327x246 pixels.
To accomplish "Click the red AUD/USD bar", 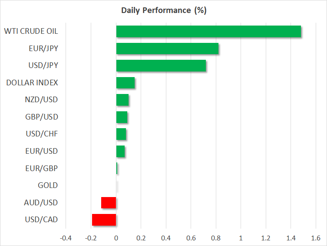I will [x=109, y=203].
